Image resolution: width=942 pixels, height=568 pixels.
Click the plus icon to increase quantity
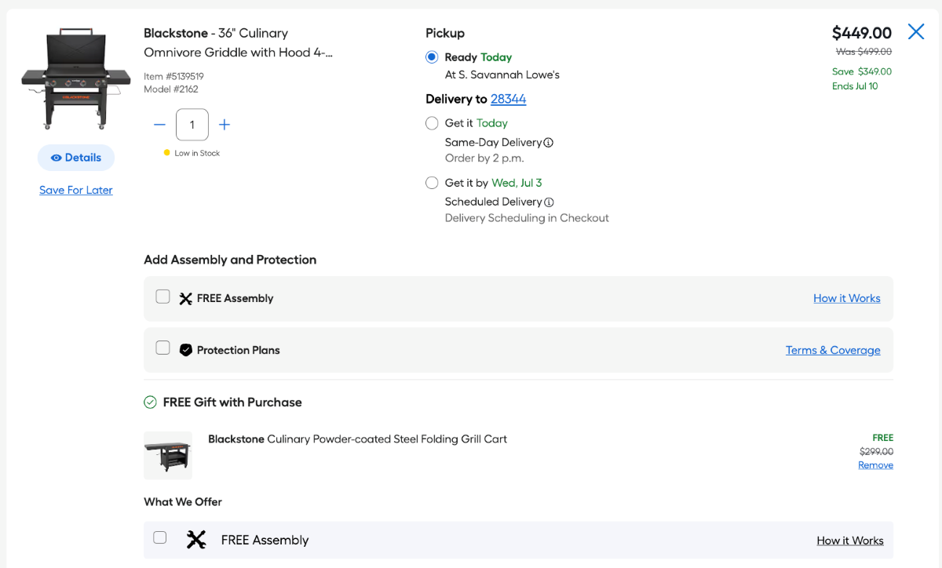pos(225,125)
